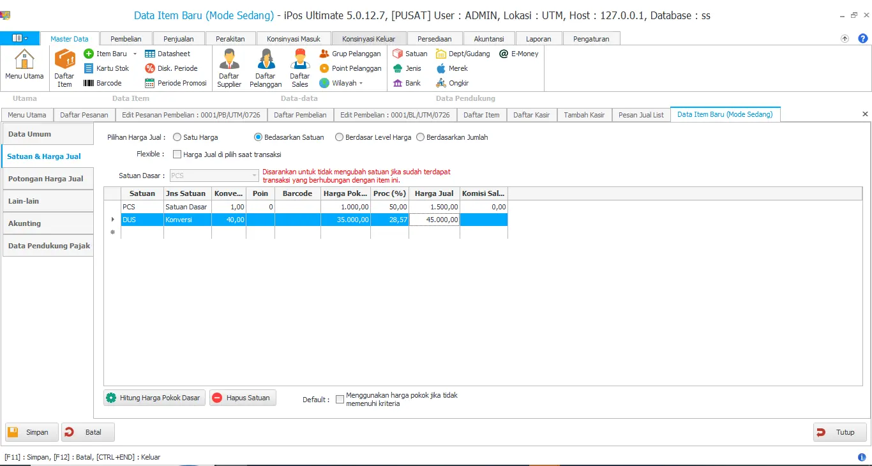The width and height of the screenshot is (872, 466).
Task: Open Laporan ribbon tab
Action: tap(539, 39)
